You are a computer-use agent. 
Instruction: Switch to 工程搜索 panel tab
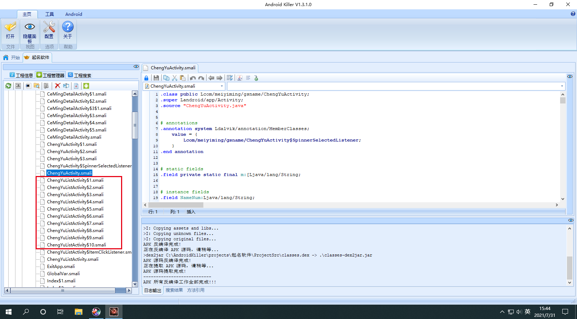click(80, 75)
